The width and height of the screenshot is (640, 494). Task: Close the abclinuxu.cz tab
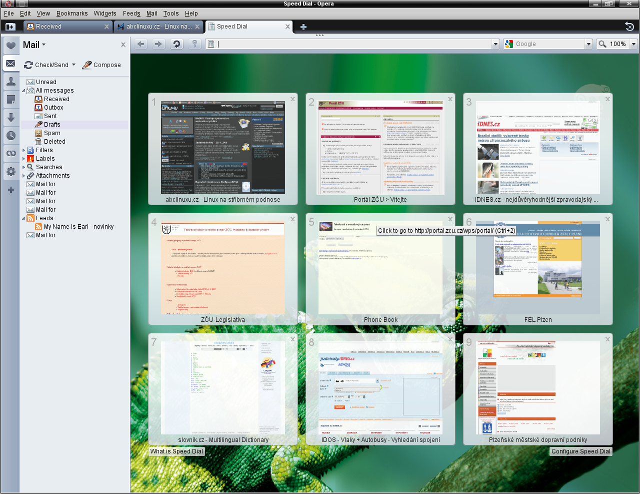(x=197, y=27)
